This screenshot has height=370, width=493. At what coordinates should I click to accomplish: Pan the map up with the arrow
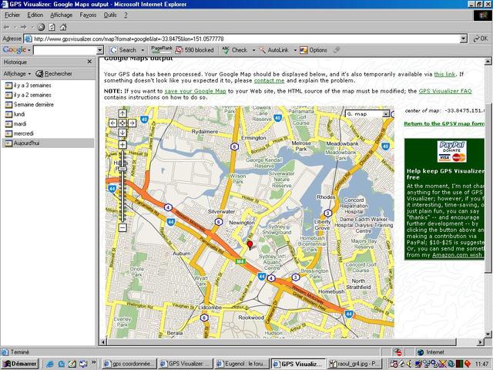click(122, 113)
